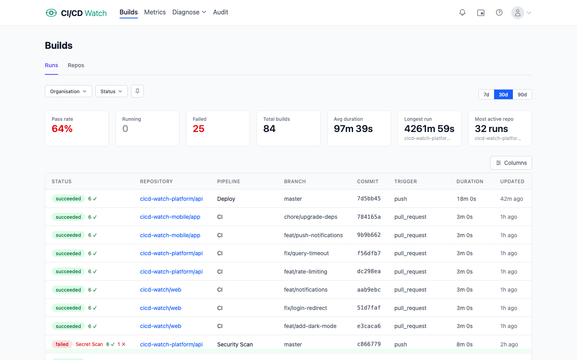Click commit hash c866779

click(x=369, y=344)
